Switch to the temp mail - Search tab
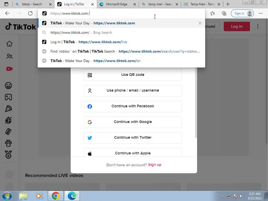 [160, 4]
